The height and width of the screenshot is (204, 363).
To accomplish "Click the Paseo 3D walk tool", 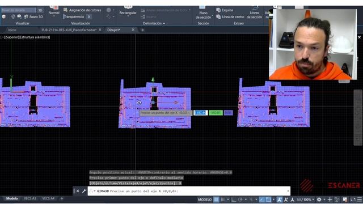I will pos(33,16).
